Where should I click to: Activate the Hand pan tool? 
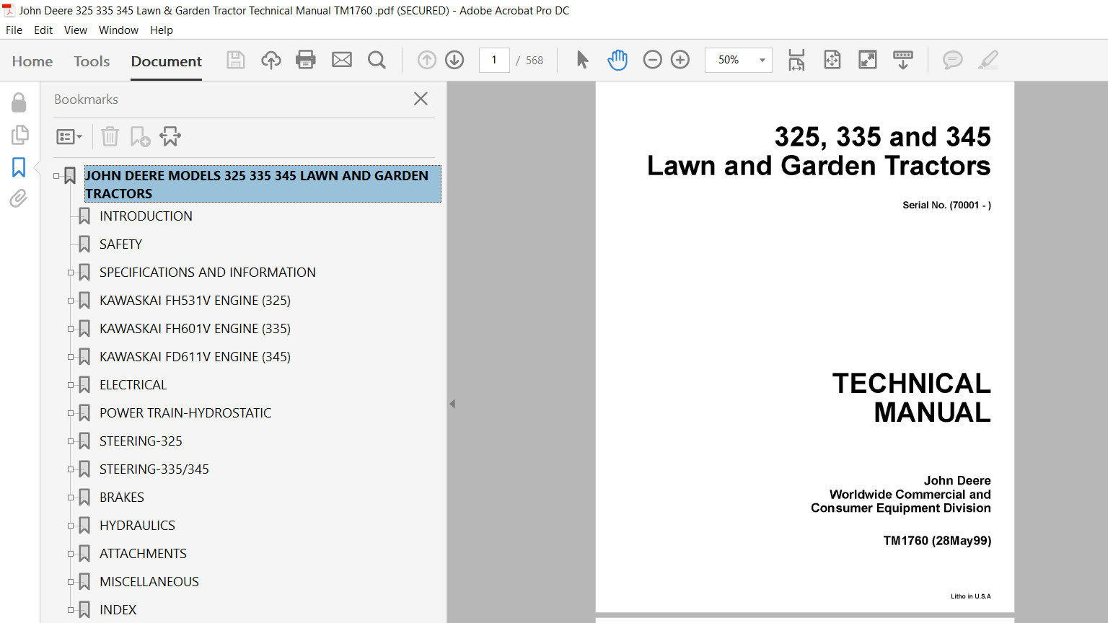pos(617,60)
